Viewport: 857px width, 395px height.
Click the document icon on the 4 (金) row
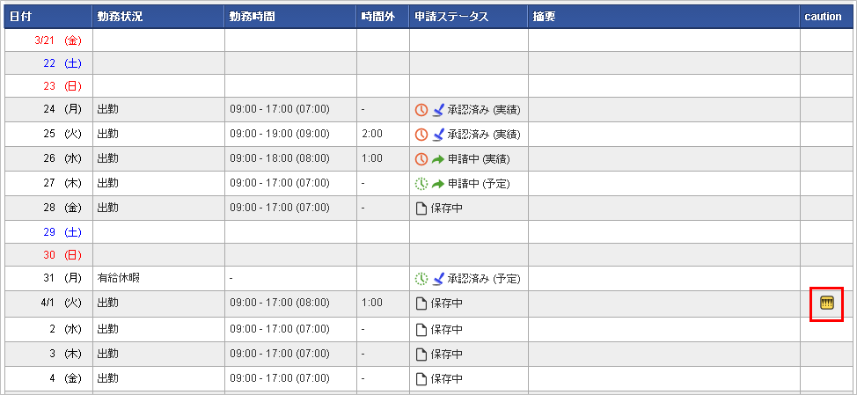coord(421,378)
